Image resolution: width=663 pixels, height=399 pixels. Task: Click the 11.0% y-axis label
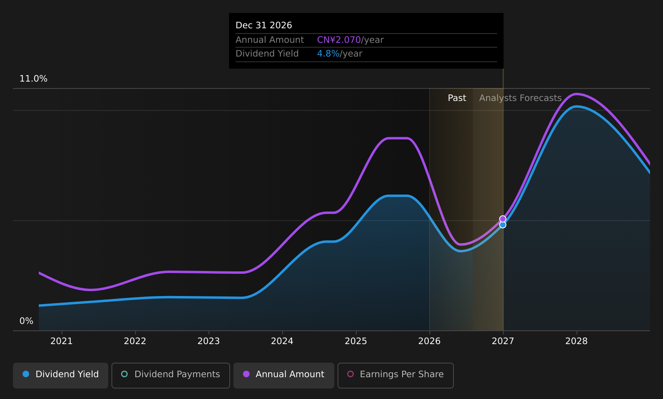34,79
